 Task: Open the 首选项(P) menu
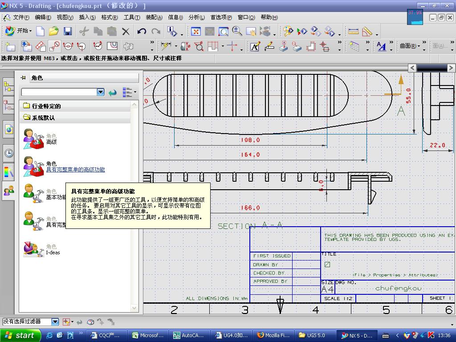(221, 17)
